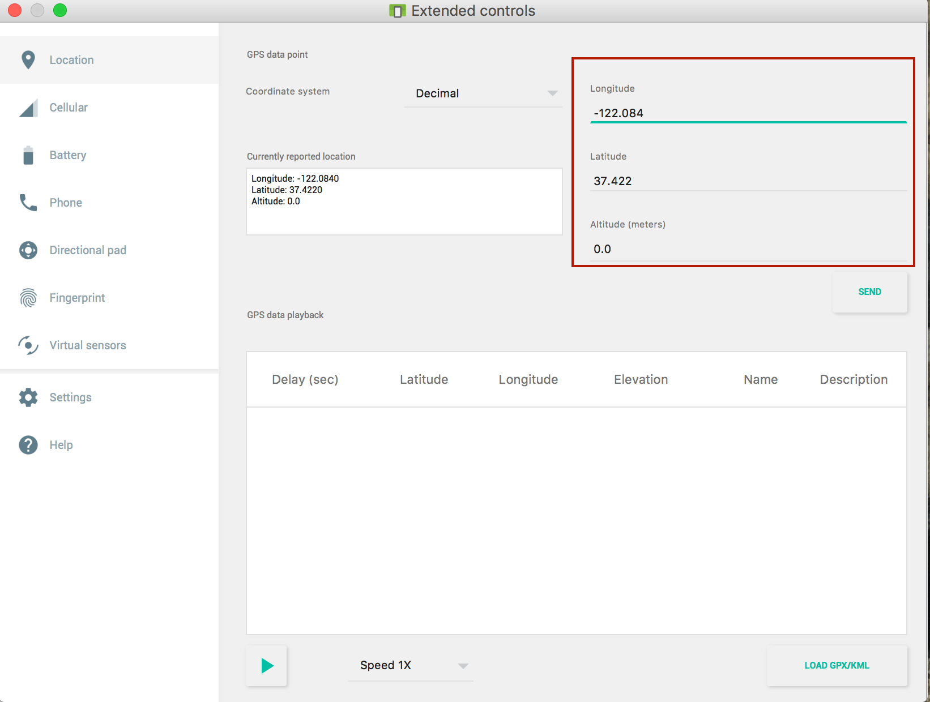This screenshot has width=930, height=702.
Task: Click the Help question mark icon
Action: [28, 444]
